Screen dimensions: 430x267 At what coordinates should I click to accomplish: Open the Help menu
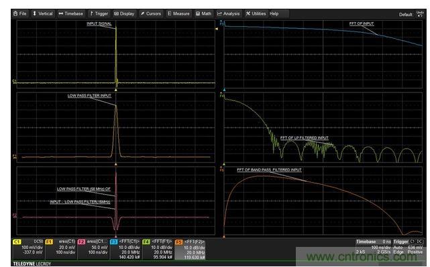tap(274, 13)
